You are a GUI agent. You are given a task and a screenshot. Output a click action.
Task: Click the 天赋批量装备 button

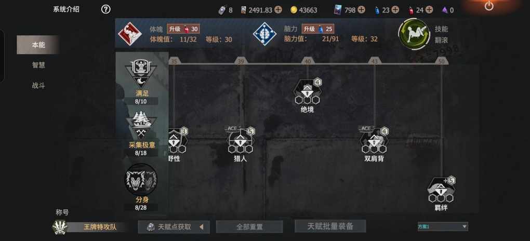tap(330, 226)
